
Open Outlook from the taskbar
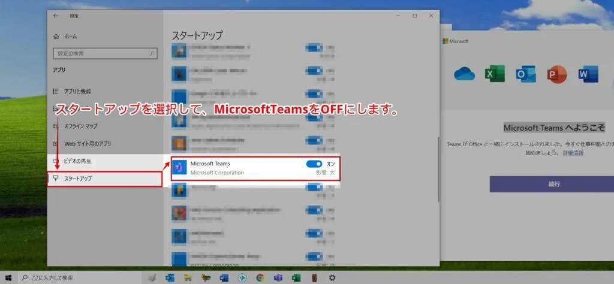coord(170,278)
